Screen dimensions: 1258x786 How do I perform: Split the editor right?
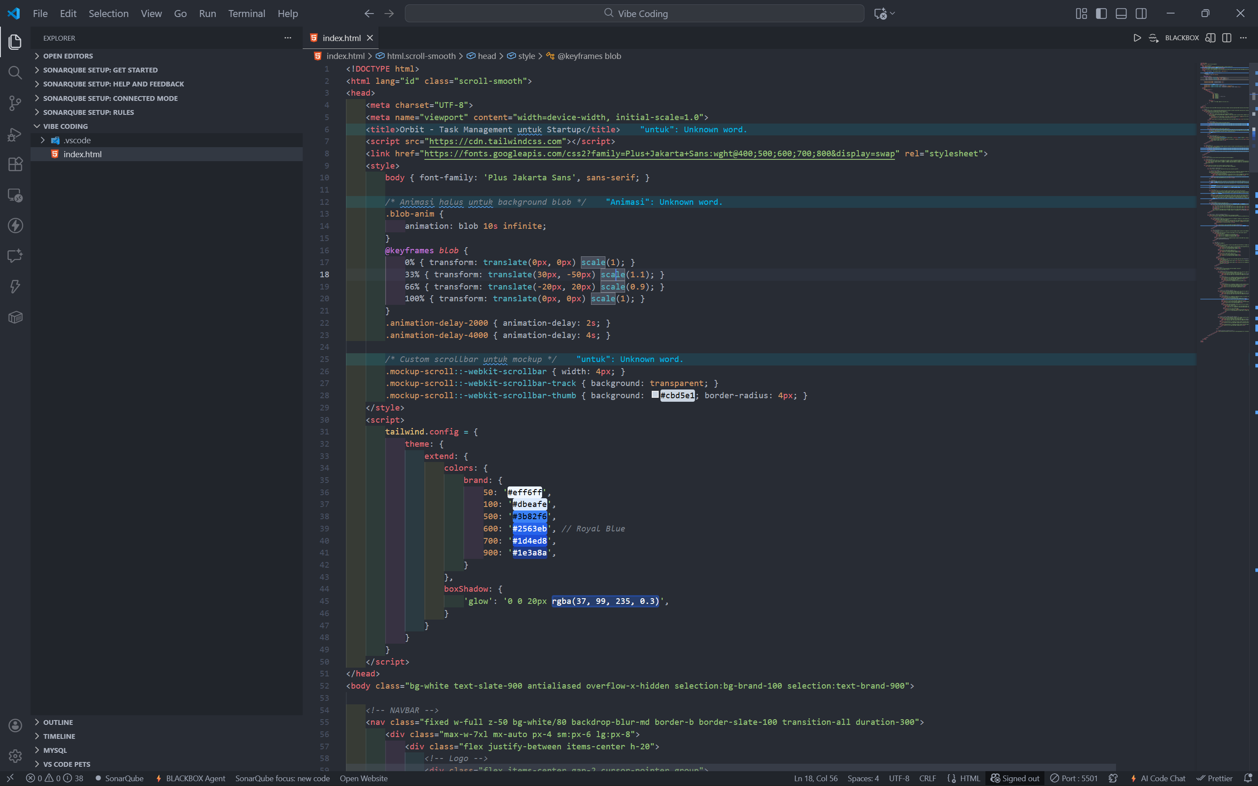(x=1227, y=38)
